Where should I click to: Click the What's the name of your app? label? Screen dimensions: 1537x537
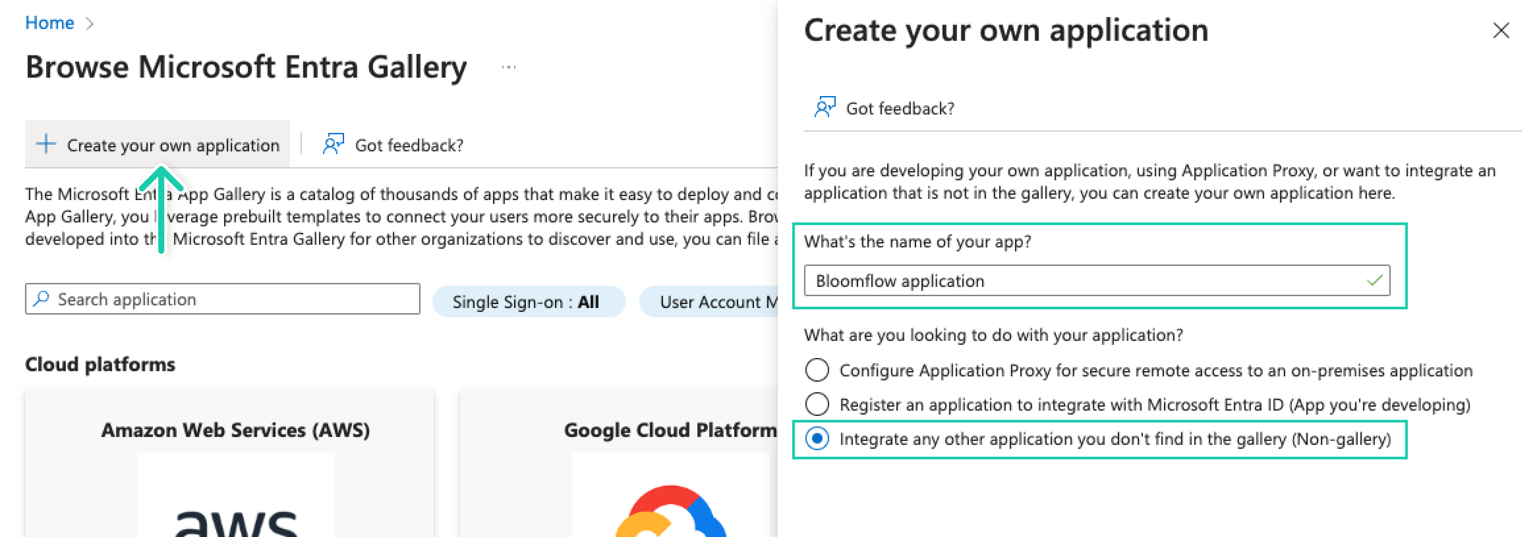[917, 242]
